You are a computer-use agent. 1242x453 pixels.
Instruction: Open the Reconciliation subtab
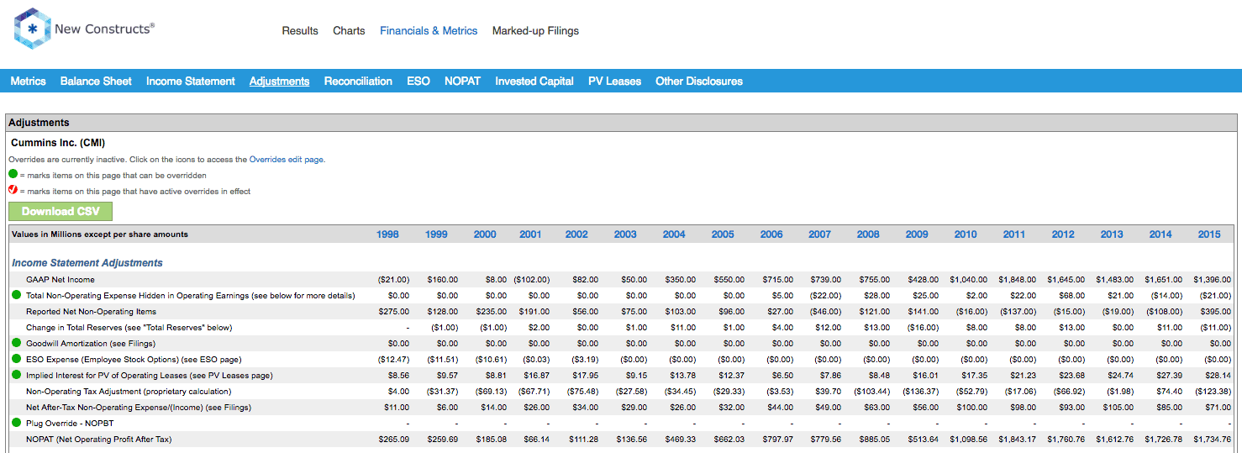click(358, 82)
